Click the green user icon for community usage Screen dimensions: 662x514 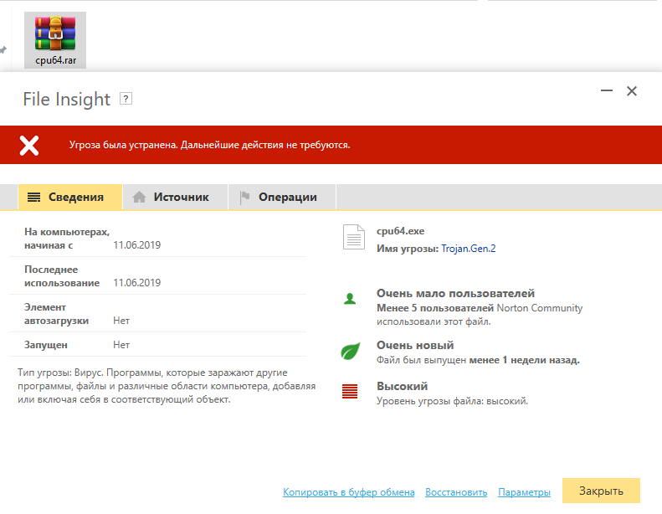[350, 299]
